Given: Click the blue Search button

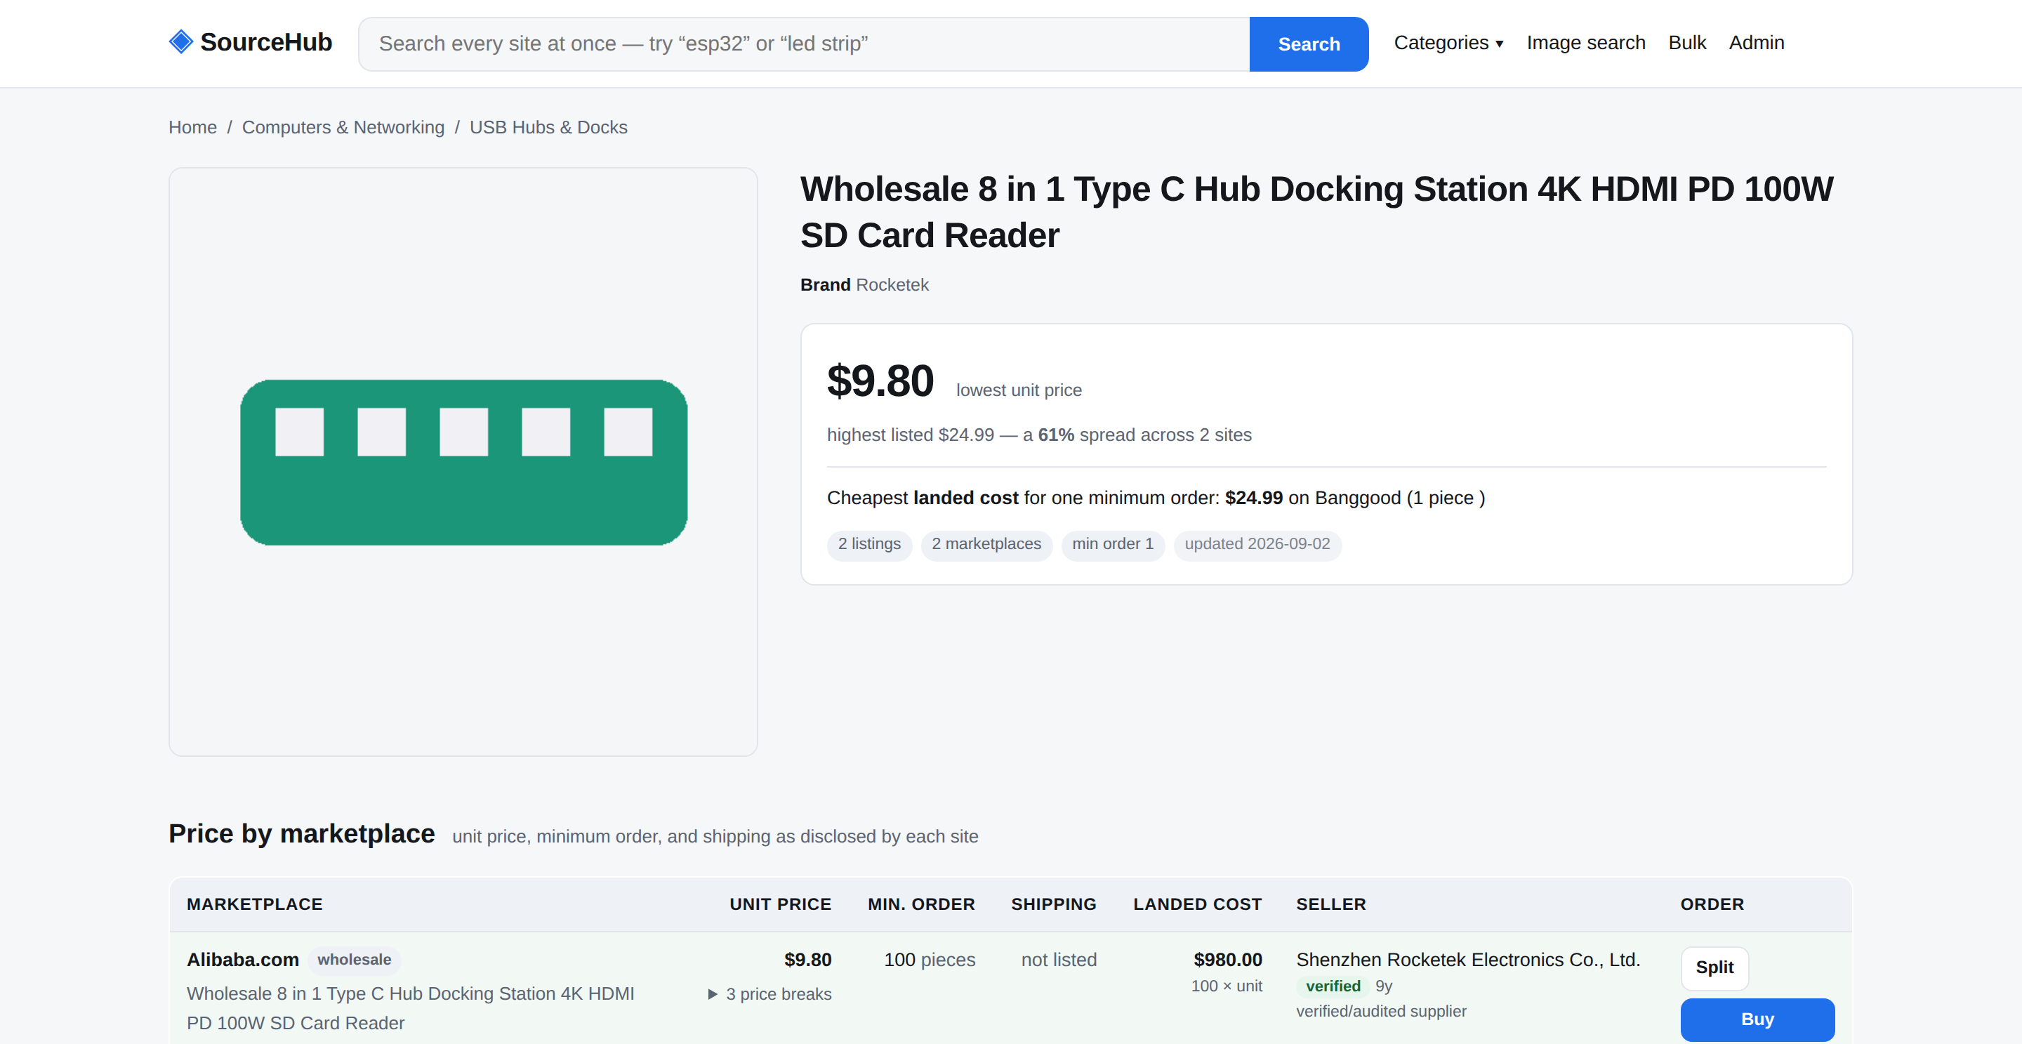Looking at the screenshot, I should click(1309, 44).
